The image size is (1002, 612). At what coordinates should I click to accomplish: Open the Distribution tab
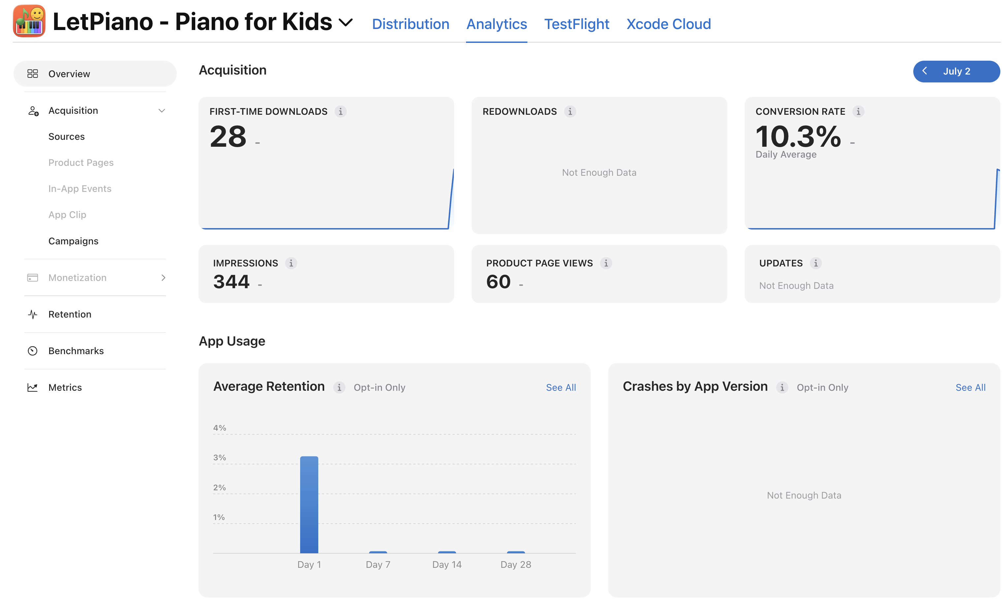411,24
